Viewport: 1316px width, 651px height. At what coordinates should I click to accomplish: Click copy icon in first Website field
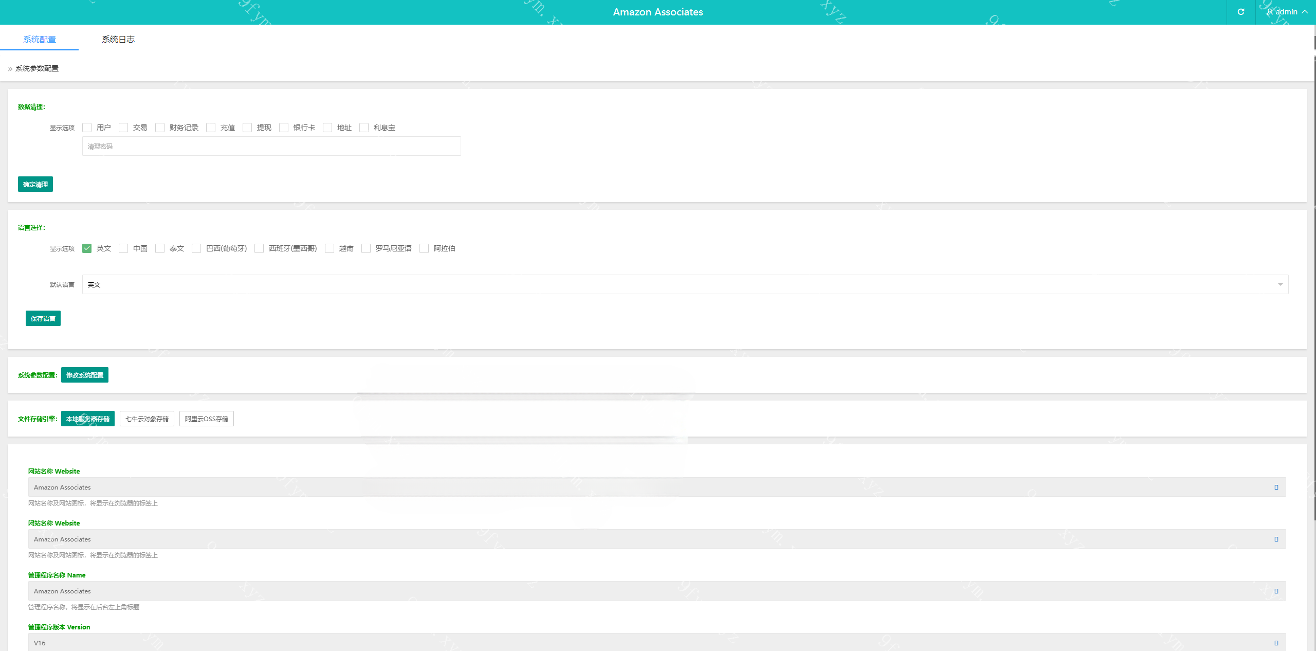coord(1276,487)
